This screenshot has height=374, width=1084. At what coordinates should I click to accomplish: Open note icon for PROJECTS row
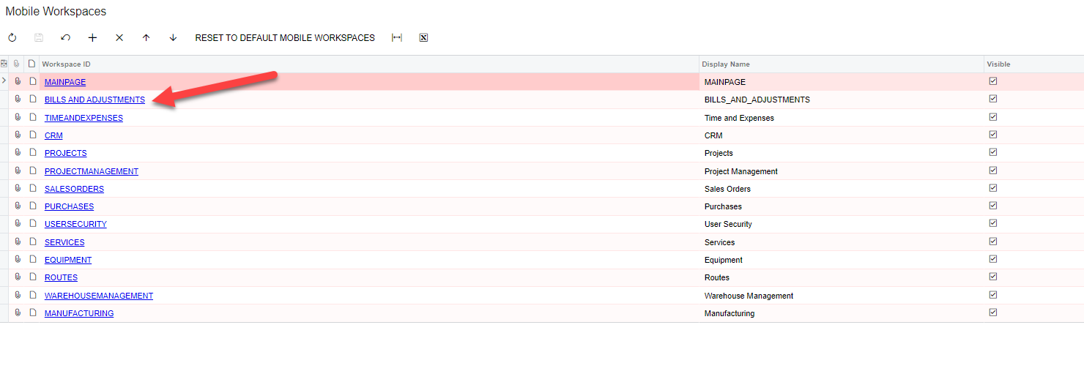(x=31, y=152)
